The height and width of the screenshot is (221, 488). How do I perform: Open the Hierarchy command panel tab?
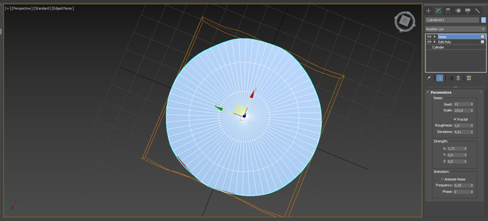pos(448,11)
